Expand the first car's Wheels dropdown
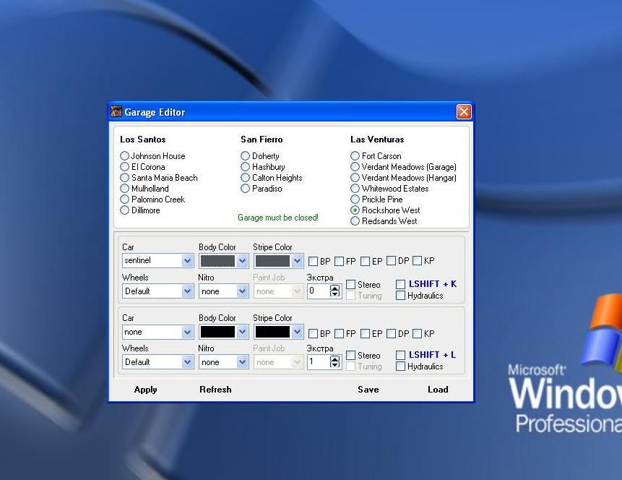The height and width of the screenshot is (480, 622). click(x=187, y=291)
